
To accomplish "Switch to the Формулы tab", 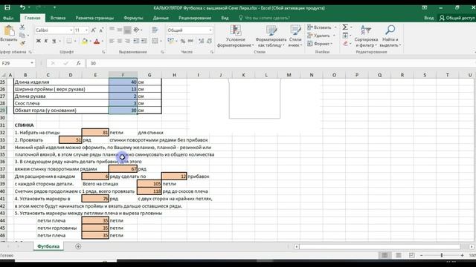I will (x=133, y=18).
